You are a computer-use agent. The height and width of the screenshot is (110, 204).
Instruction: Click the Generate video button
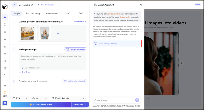[x=41, y=105]
